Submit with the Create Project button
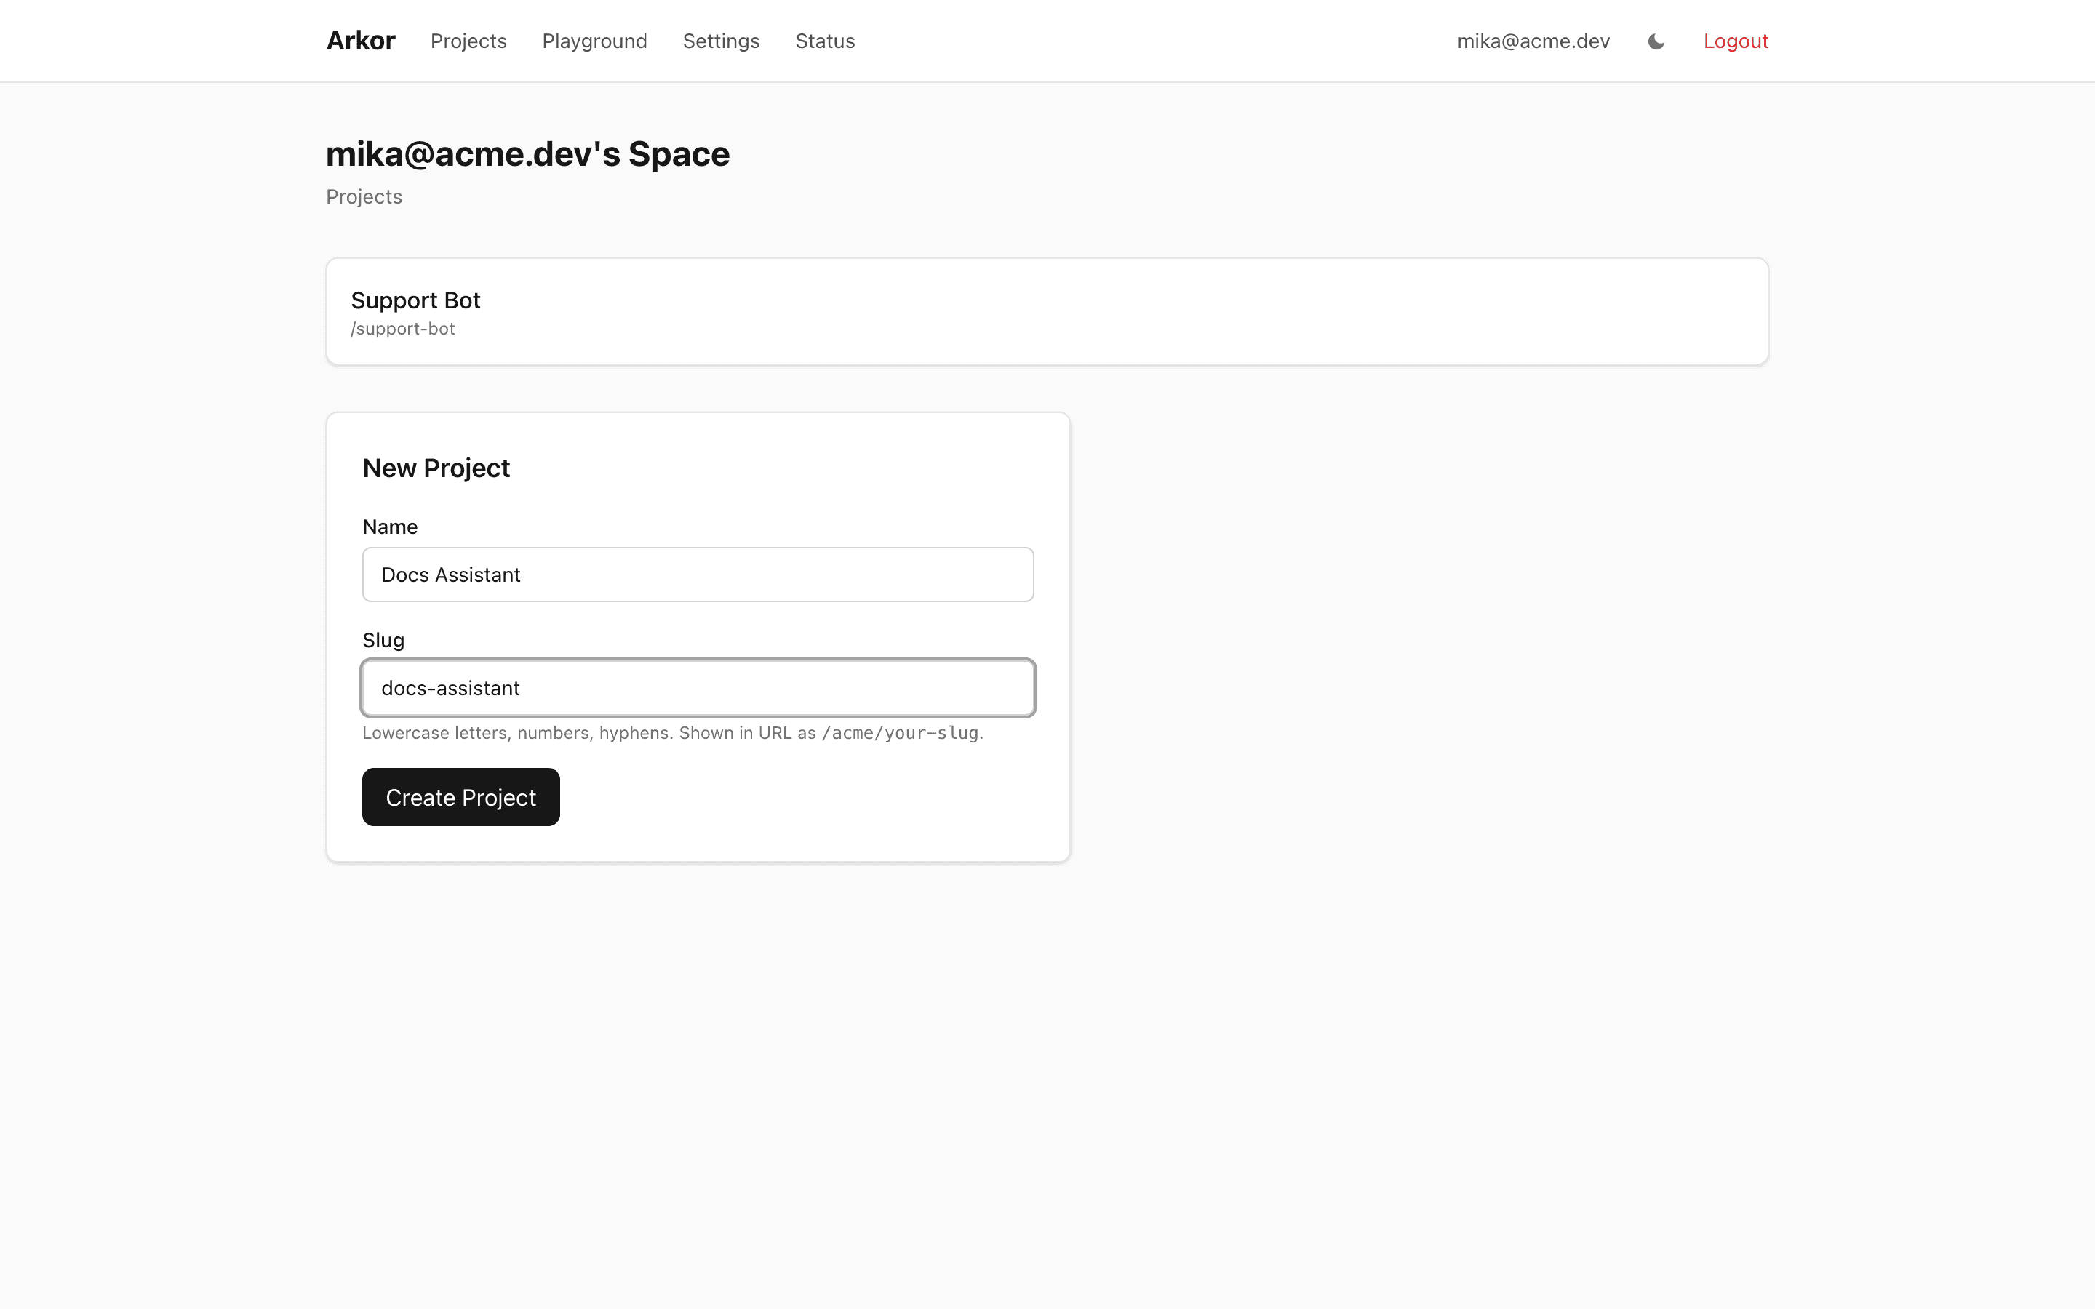 (x=460, y=797)
